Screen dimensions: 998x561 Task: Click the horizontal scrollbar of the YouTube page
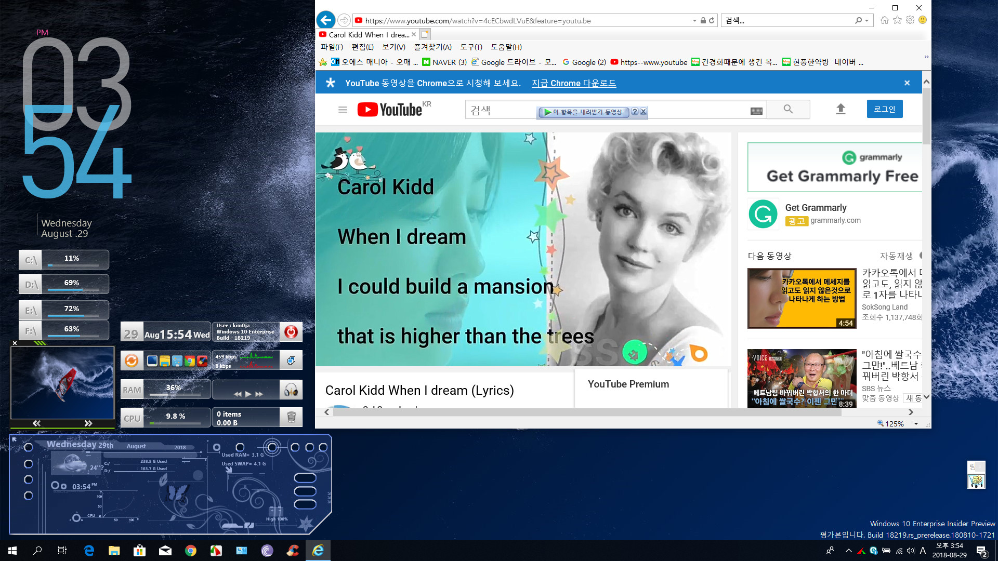click(x=587, y=412)
